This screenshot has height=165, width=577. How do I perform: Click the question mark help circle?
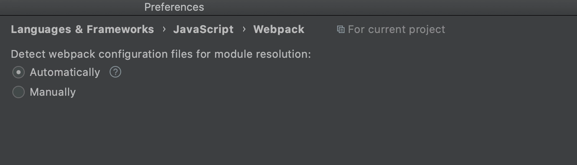coord(115,72)
